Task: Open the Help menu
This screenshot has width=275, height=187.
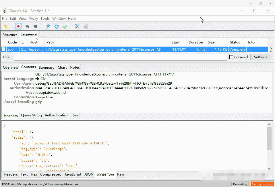Action: click(x=72, y=19)
